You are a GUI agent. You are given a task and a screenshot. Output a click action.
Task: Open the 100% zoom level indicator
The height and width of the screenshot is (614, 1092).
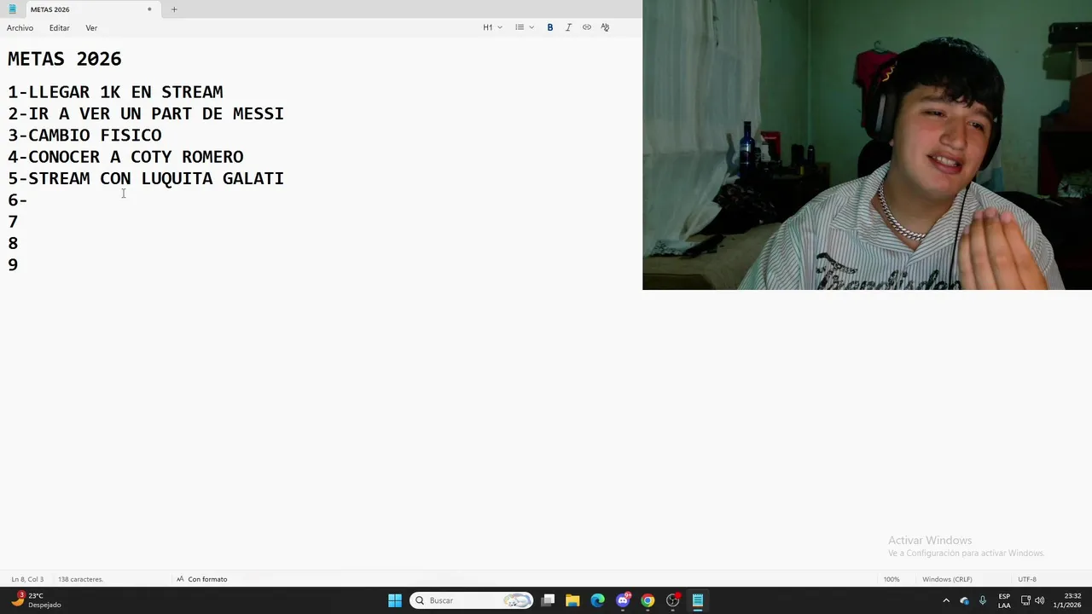tap(892, 579)
